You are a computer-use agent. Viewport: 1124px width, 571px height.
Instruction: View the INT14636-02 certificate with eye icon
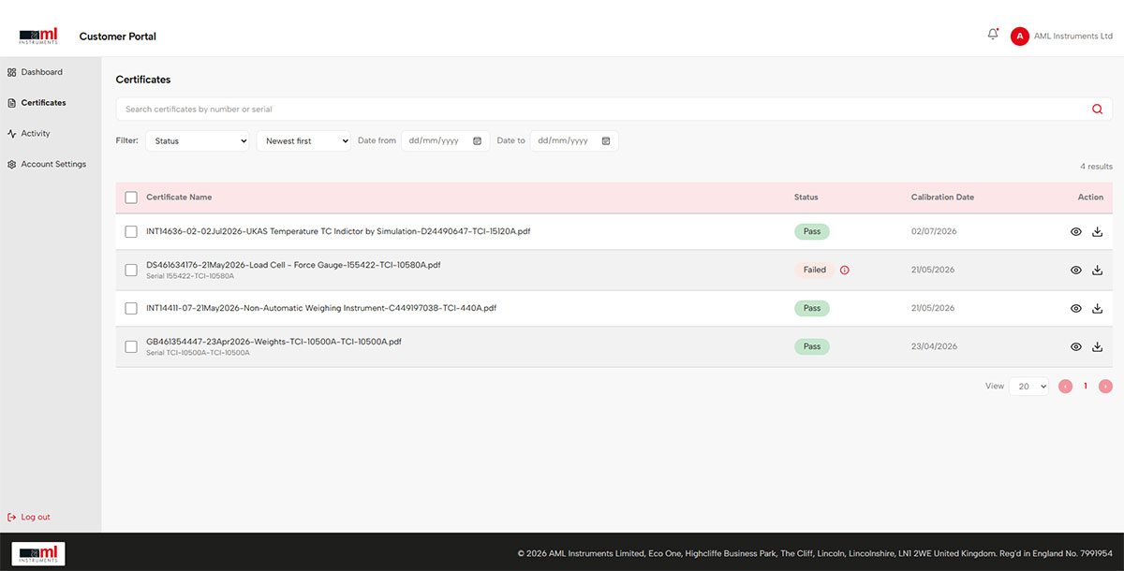click(x=1076, y=232)
